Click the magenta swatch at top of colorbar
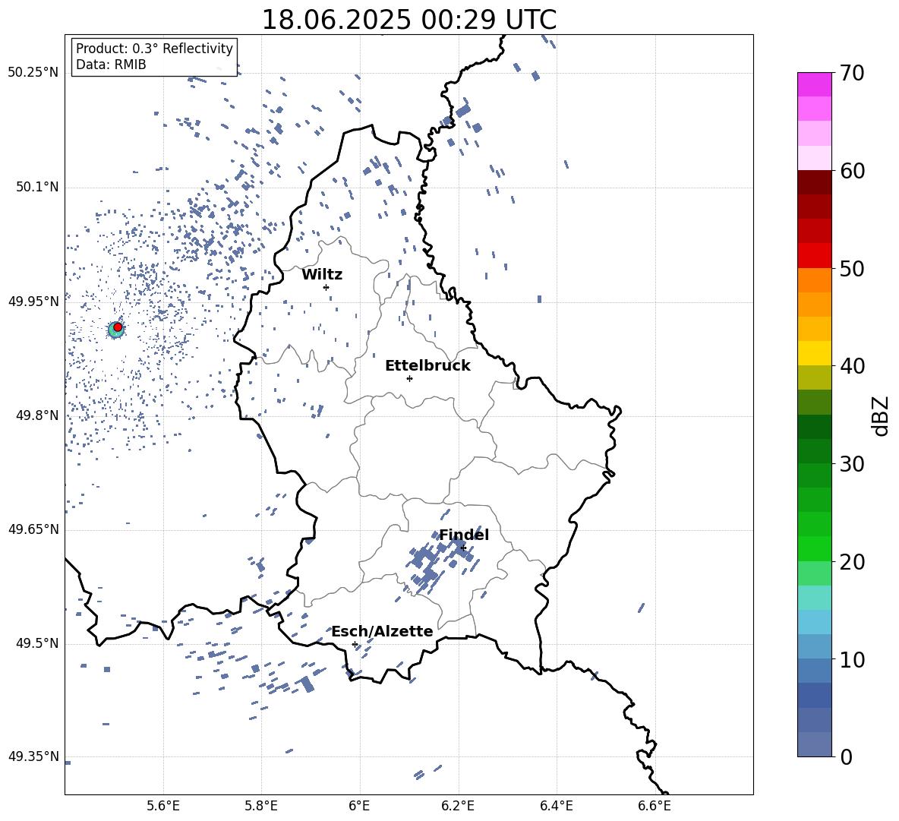The image size is (899, 821). pyautogui.click(x=815, y=84)
